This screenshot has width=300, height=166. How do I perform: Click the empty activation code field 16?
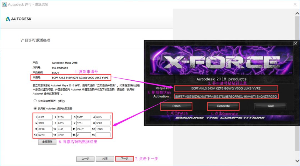[103, 135]
